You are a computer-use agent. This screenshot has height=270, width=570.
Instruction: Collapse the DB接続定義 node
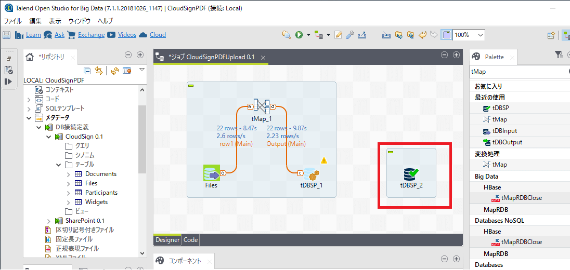tap(39, 127)
